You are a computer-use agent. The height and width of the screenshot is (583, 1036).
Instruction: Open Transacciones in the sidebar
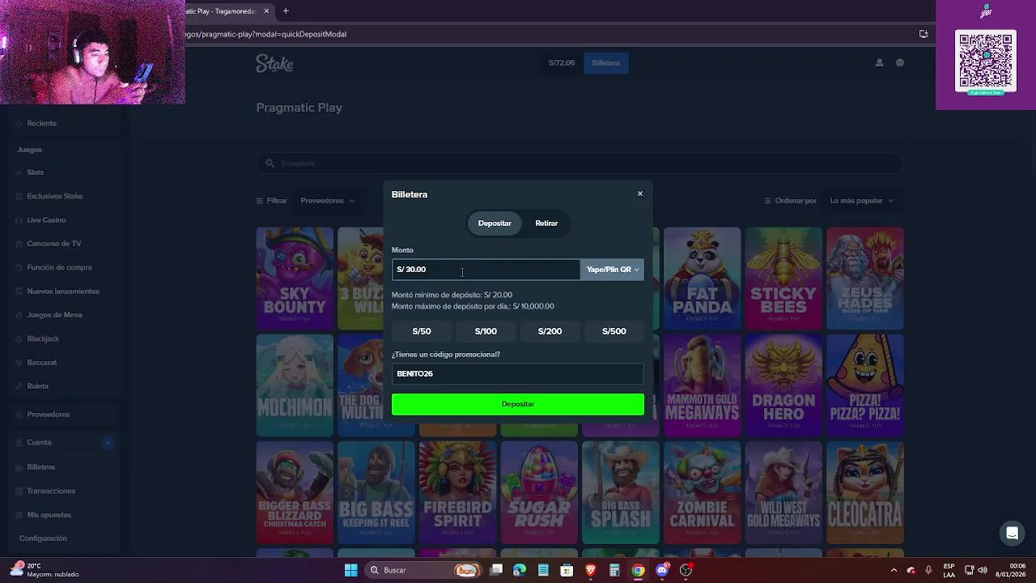[x=50, y=491]
